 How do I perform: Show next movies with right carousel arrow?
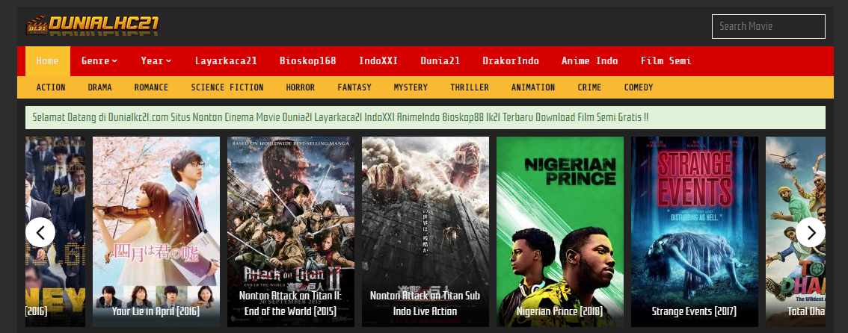click(810, 232)
